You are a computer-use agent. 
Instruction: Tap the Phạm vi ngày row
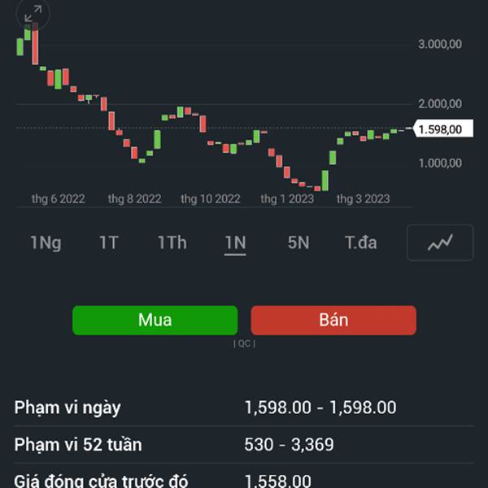(x=244, y=407)
